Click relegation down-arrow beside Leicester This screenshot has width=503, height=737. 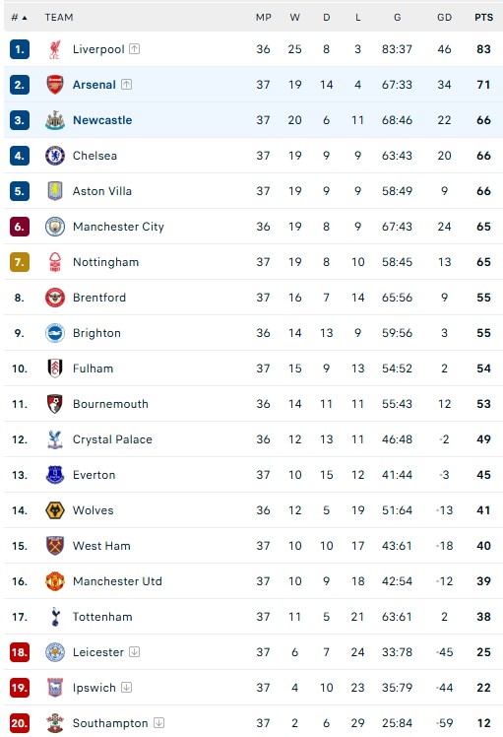134,652
